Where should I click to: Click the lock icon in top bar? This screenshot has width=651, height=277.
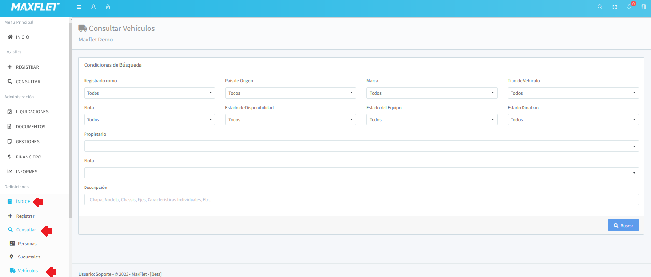point(107,7)
